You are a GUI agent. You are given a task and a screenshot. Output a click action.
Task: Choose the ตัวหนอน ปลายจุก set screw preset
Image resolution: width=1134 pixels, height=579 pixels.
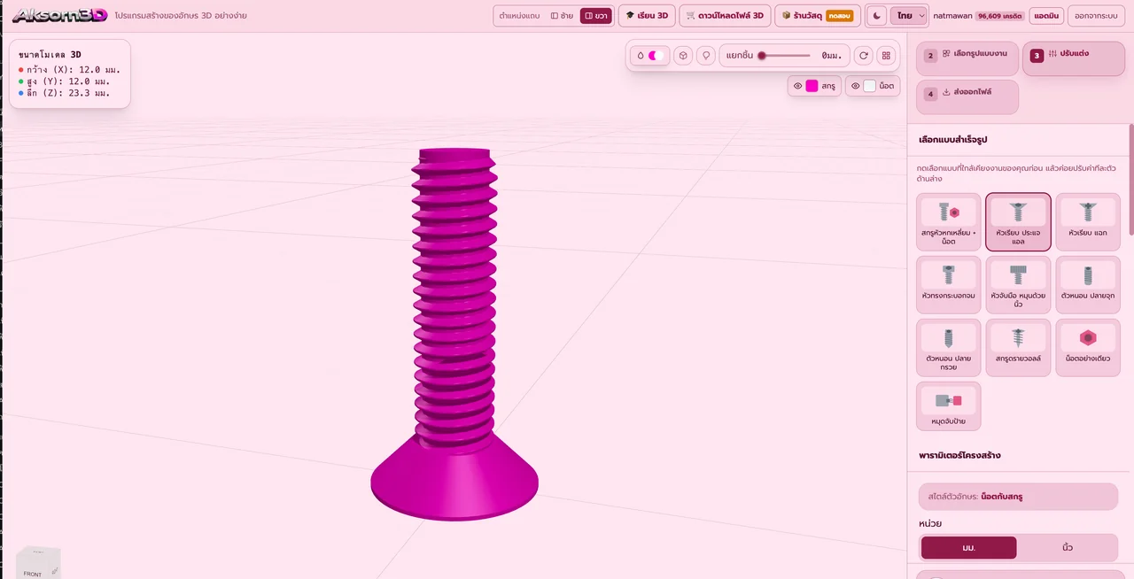point(1088,284)
